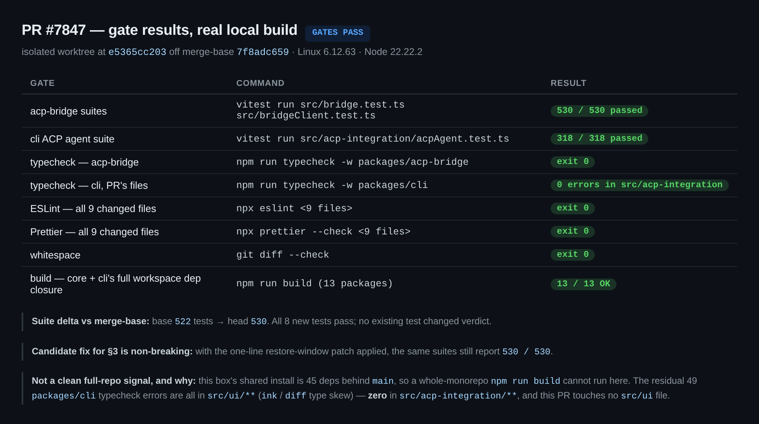Click the 'acp-bridge suites' gate cell

pos(69,111)
